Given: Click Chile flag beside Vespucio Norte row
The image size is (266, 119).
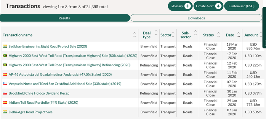Looking at the screenshot, I should [x=5, y=84].
